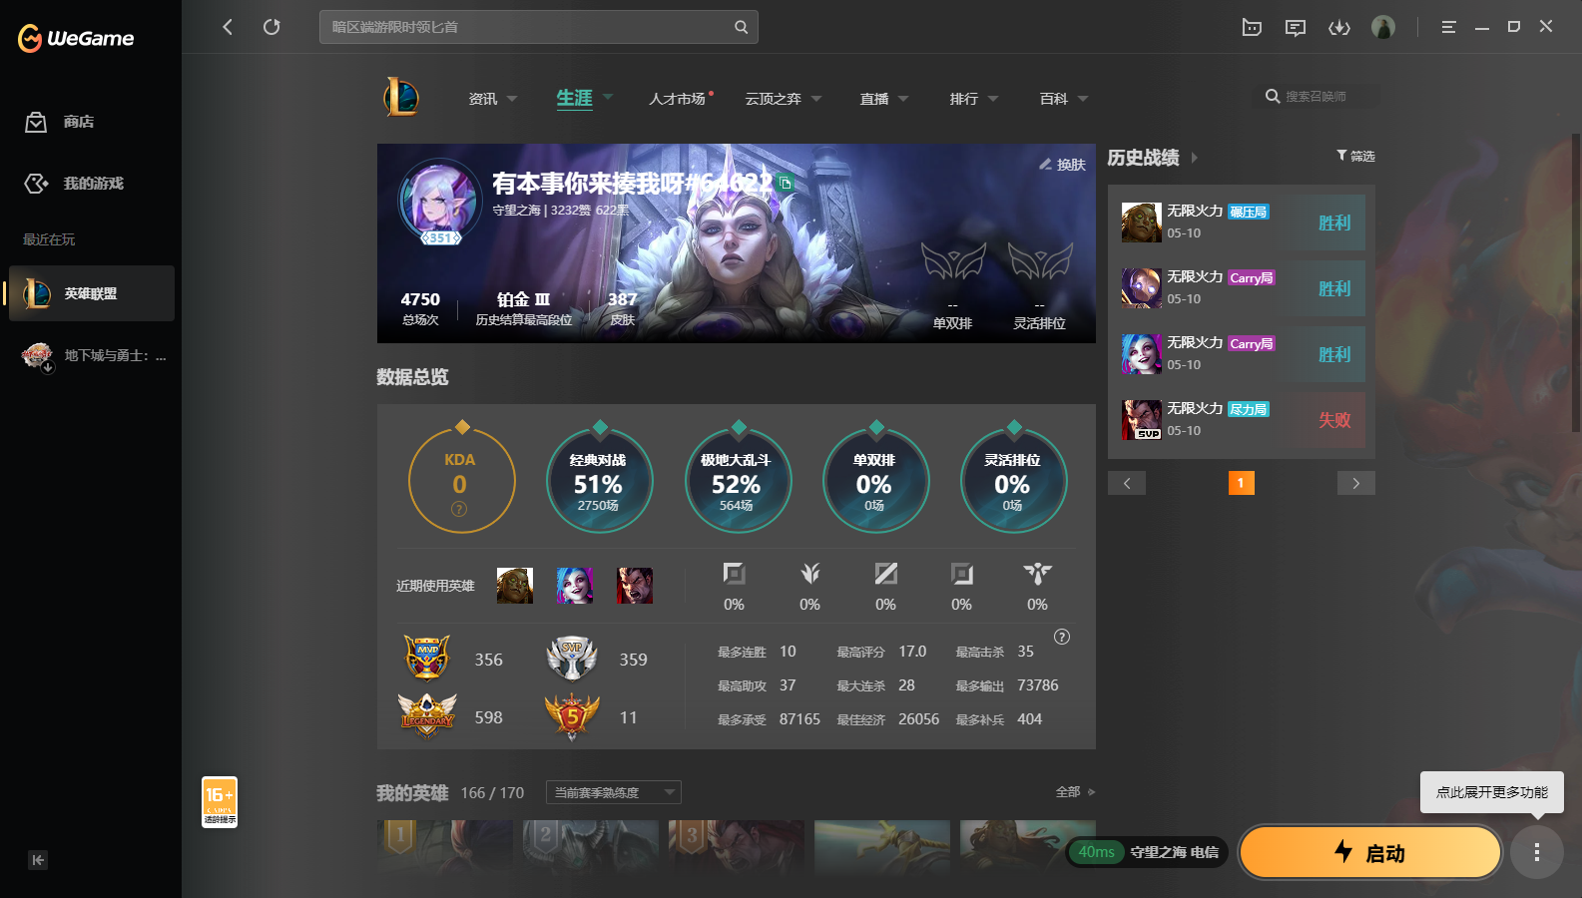Click the 经典对战 51% win rate circle
1582x898 pixels.
pyautogui.click(x=599, y=480)
